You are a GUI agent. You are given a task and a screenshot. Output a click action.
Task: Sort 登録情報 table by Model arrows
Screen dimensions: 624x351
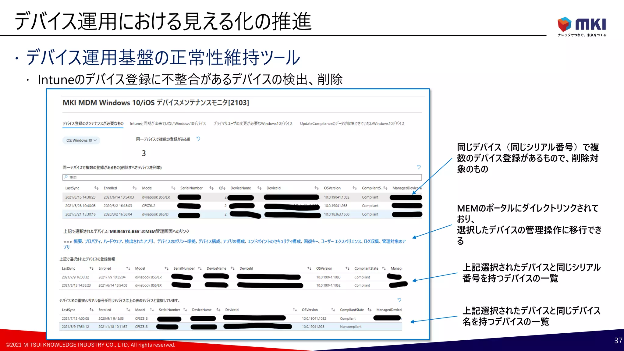pos(166,268)
